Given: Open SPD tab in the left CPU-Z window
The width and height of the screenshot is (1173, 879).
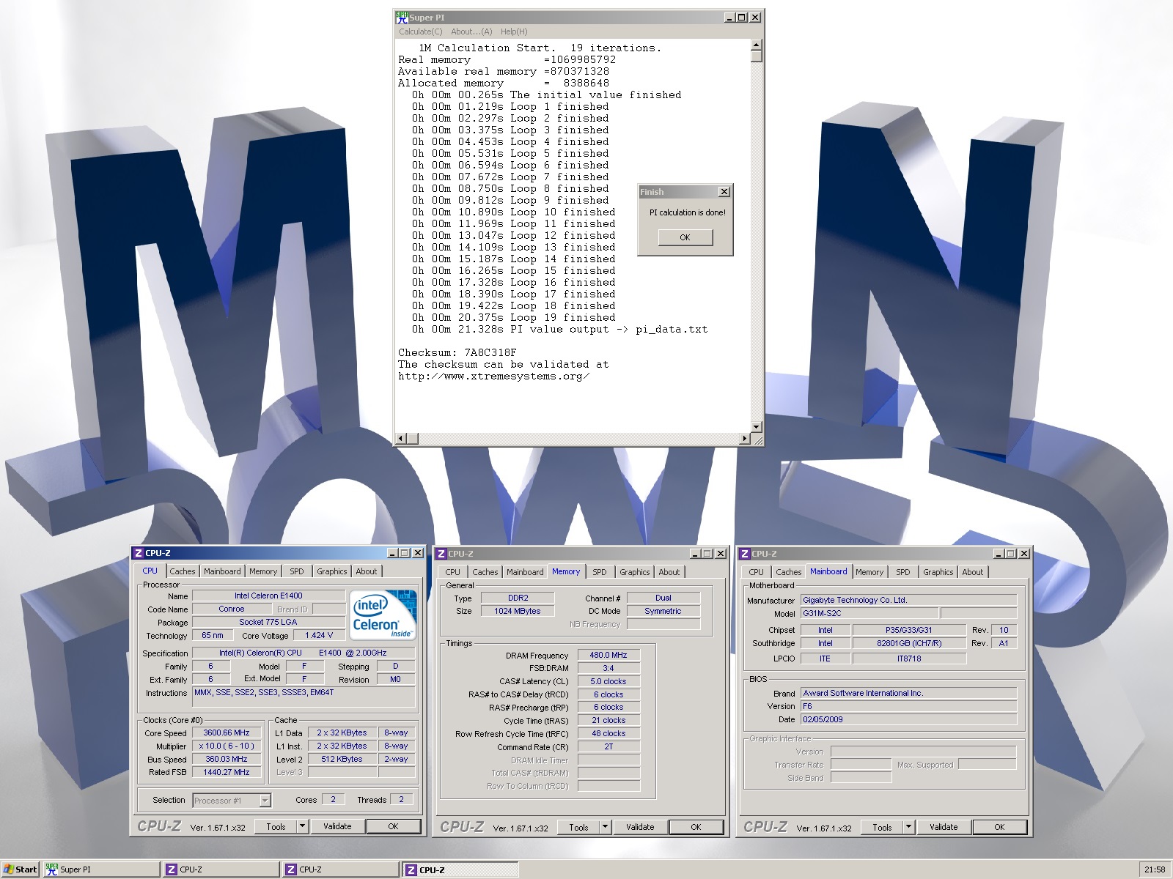Looking at the screenshot, I should [x=296, y=571].
